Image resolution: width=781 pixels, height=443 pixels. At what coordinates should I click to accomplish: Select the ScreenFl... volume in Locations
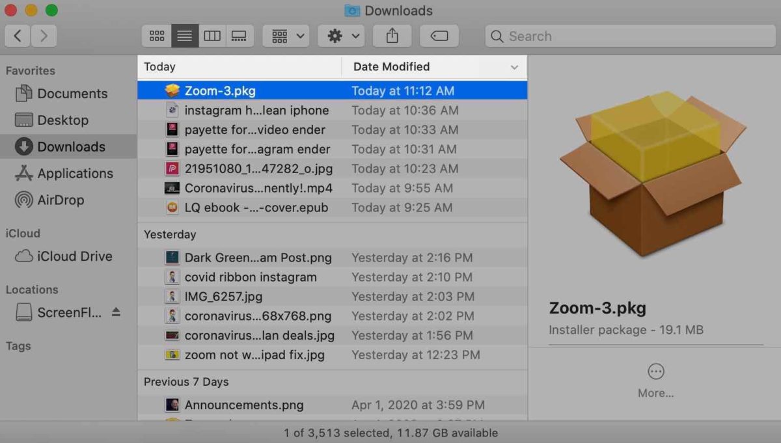[x=59, y=312]
